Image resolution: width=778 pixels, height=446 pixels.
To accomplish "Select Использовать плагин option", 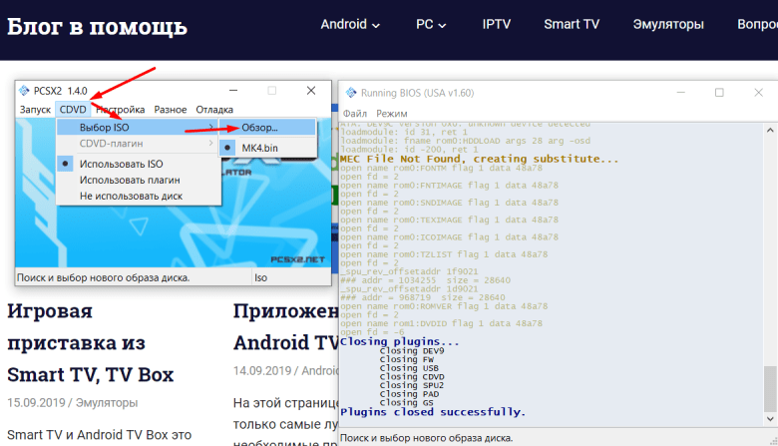I will tap(138, 180).
